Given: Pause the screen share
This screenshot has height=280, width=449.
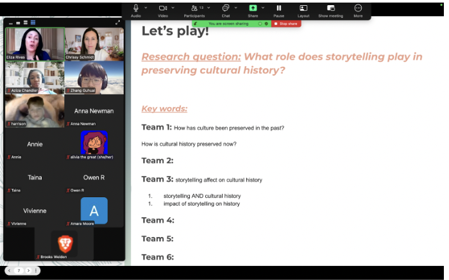Looking at the screenshot, I should point(278,8).
